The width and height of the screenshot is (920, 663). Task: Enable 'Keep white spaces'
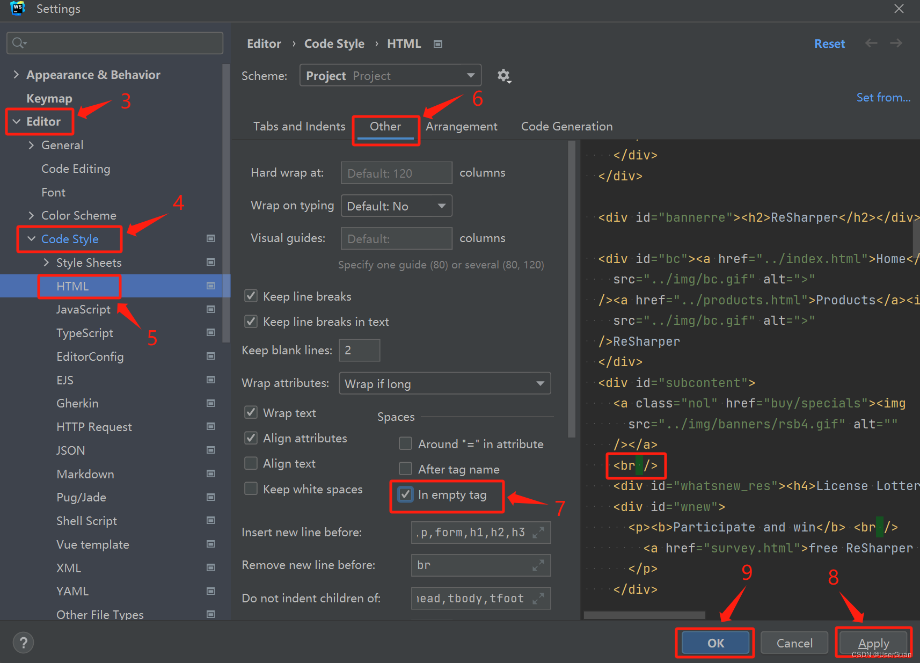click(251, 489)
